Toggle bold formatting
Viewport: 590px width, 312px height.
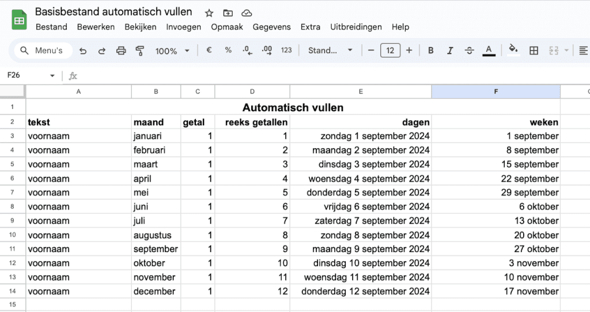click(x=431, y=51)
